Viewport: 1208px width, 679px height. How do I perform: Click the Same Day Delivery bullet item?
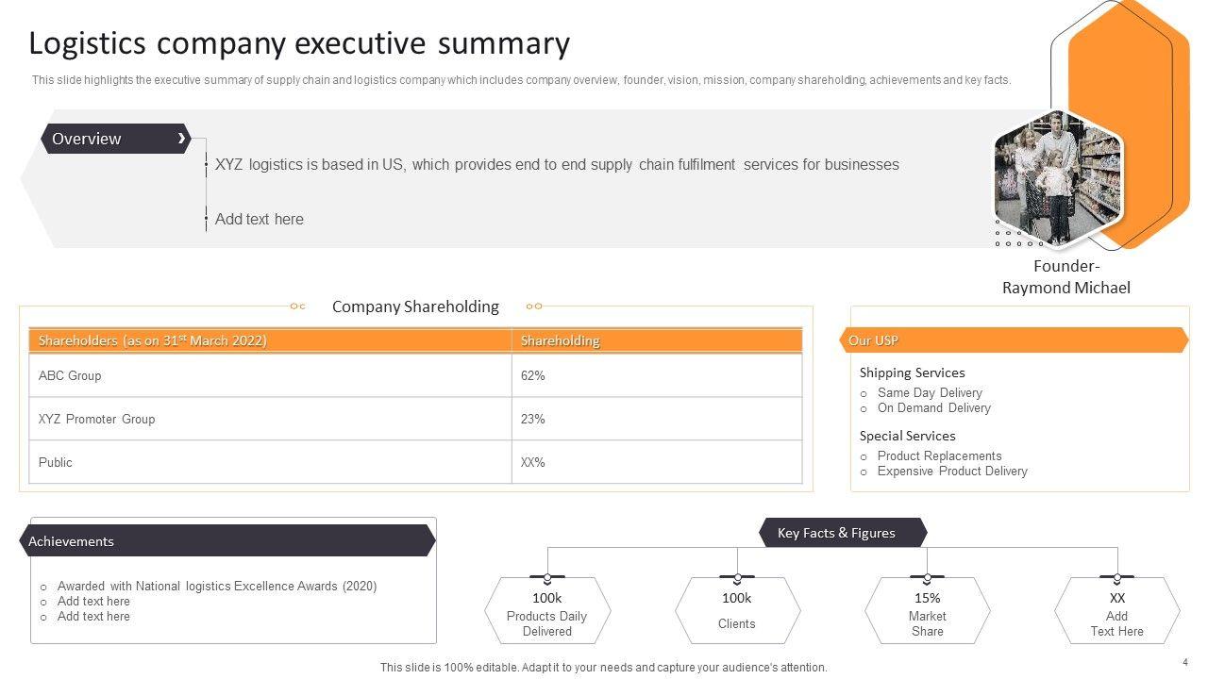tap(930, 392)
